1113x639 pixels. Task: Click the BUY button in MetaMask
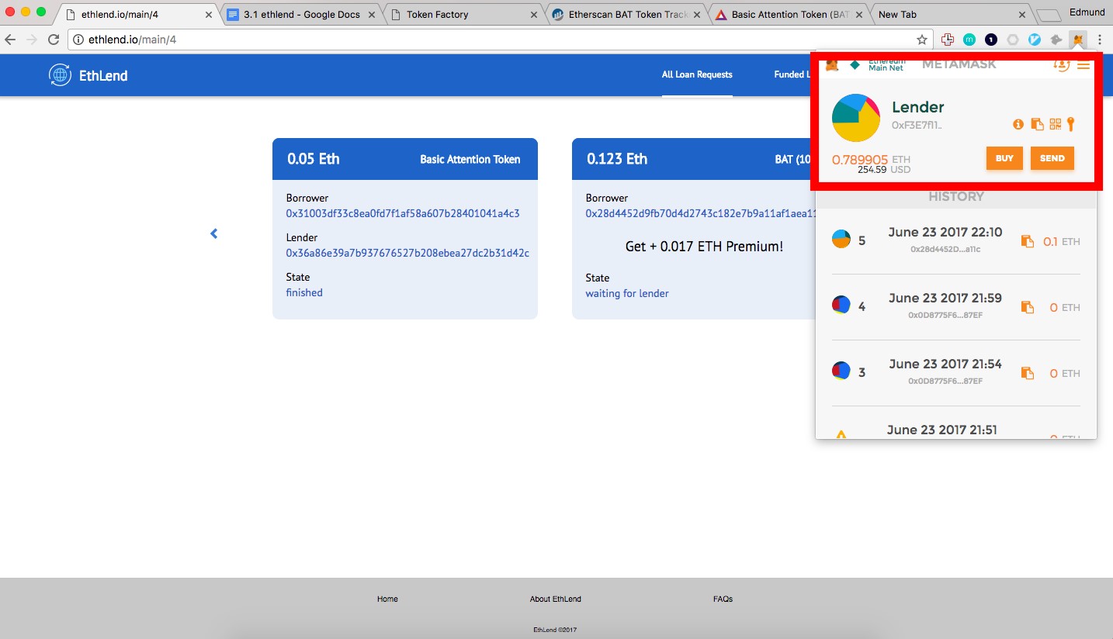pos(1004,158)
